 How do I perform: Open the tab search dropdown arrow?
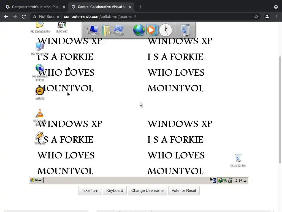tap(276, 7)
